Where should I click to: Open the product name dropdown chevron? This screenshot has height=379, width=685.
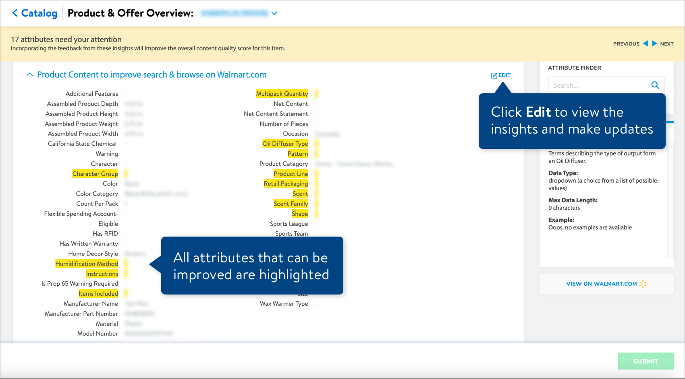click(x=274, y=13)
